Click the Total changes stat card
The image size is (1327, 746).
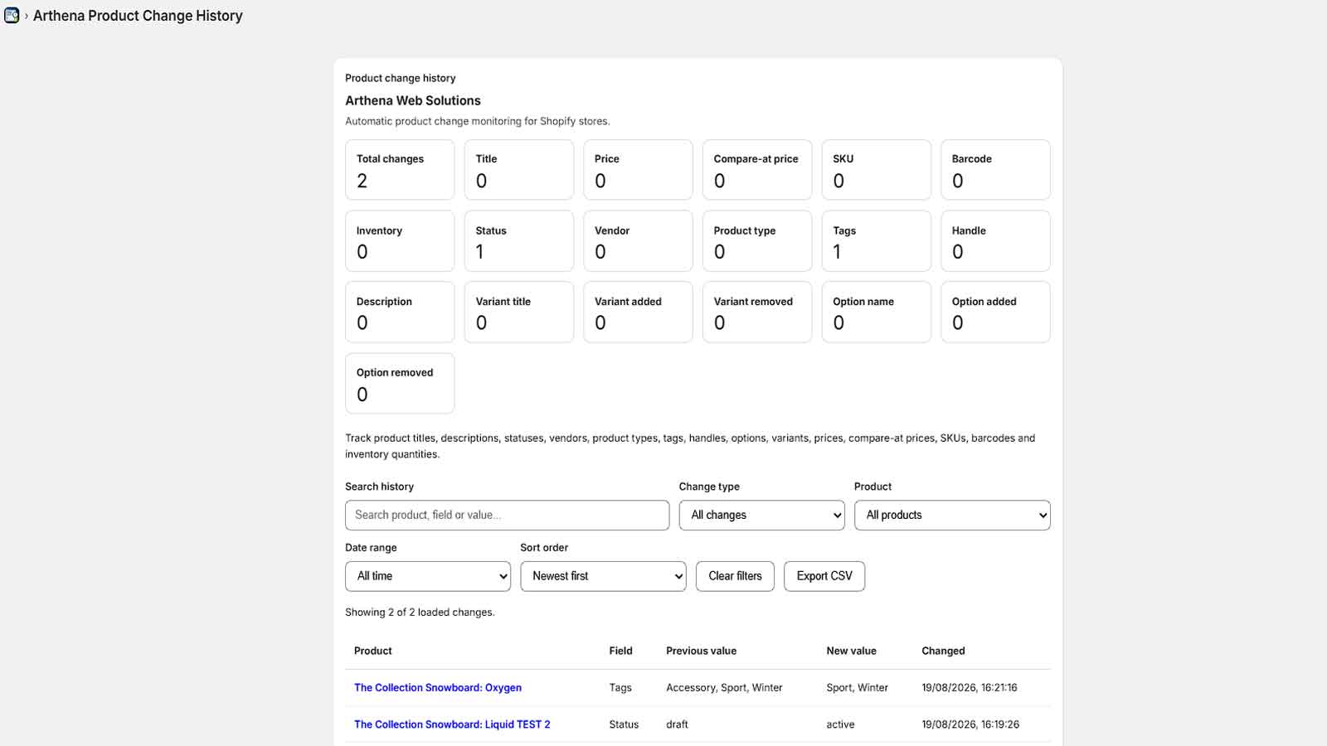(x=400, y=170)
